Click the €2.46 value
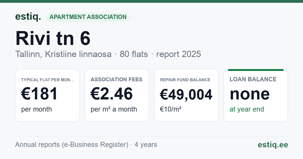Image resolution: width=303 pixels, height=159 pixels. 112,94
